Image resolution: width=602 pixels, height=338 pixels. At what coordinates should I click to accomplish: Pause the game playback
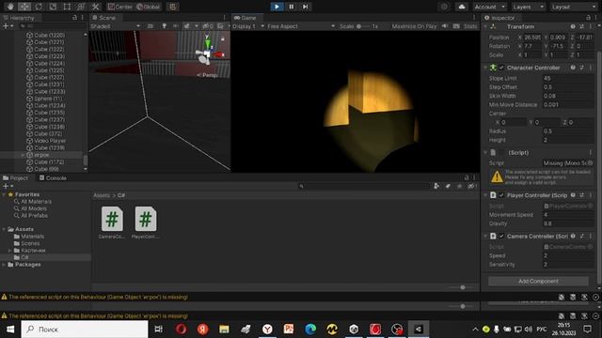point(291,7)
